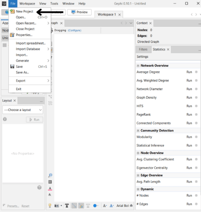Image resolution: width=201 pixels, height=212 pixels.
Task: Click the Gephi logo icon in title bar
Action: click(4, 4)
